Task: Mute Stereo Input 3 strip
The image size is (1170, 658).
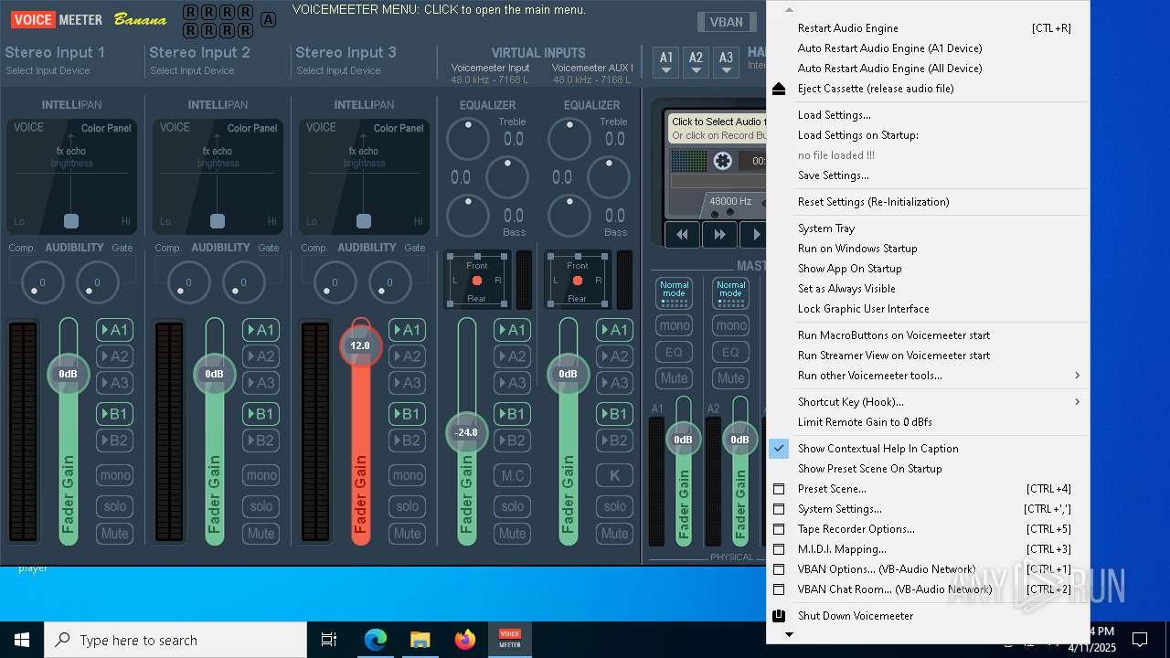Action: (x=407, y=534)
